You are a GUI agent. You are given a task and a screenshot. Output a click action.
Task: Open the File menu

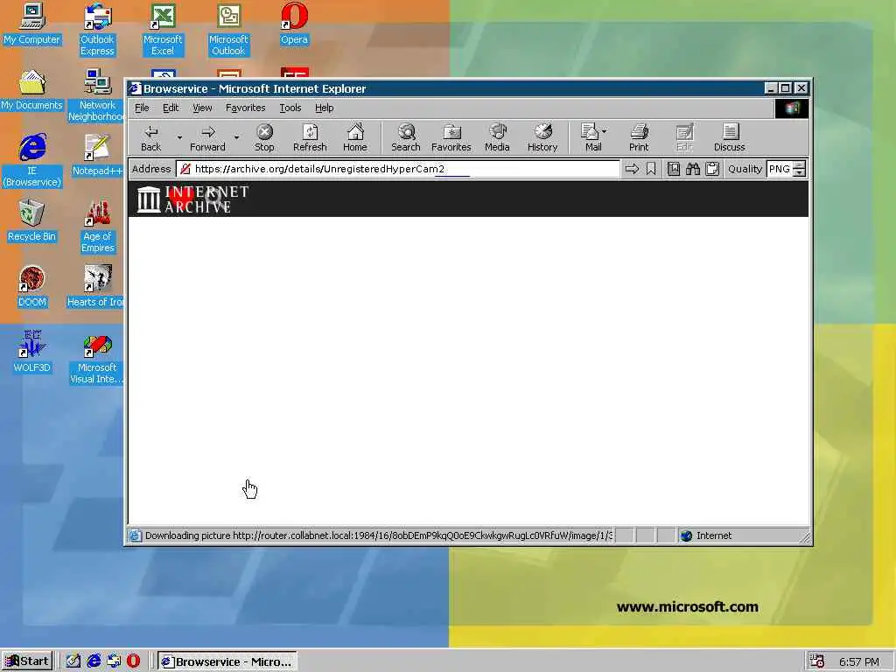(142, 108)
